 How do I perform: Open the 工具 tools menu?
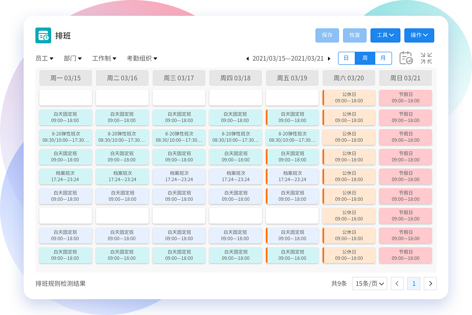[x=385, y=35]
